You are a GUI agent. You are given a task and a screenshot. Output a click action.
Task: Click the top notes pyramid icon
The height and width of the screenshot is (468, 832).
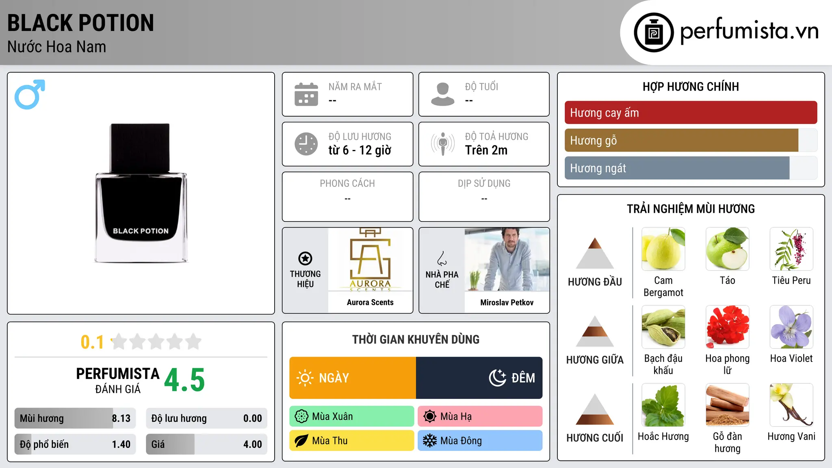pos(595,253)
